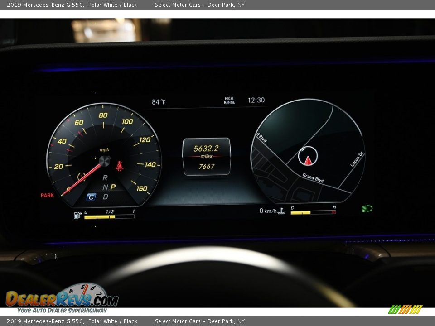Viewport: 435px width, 326px height.
Task: Tap the outside temperature reading 84 °F
Action: pyautogui.click(x=159, y=102)
